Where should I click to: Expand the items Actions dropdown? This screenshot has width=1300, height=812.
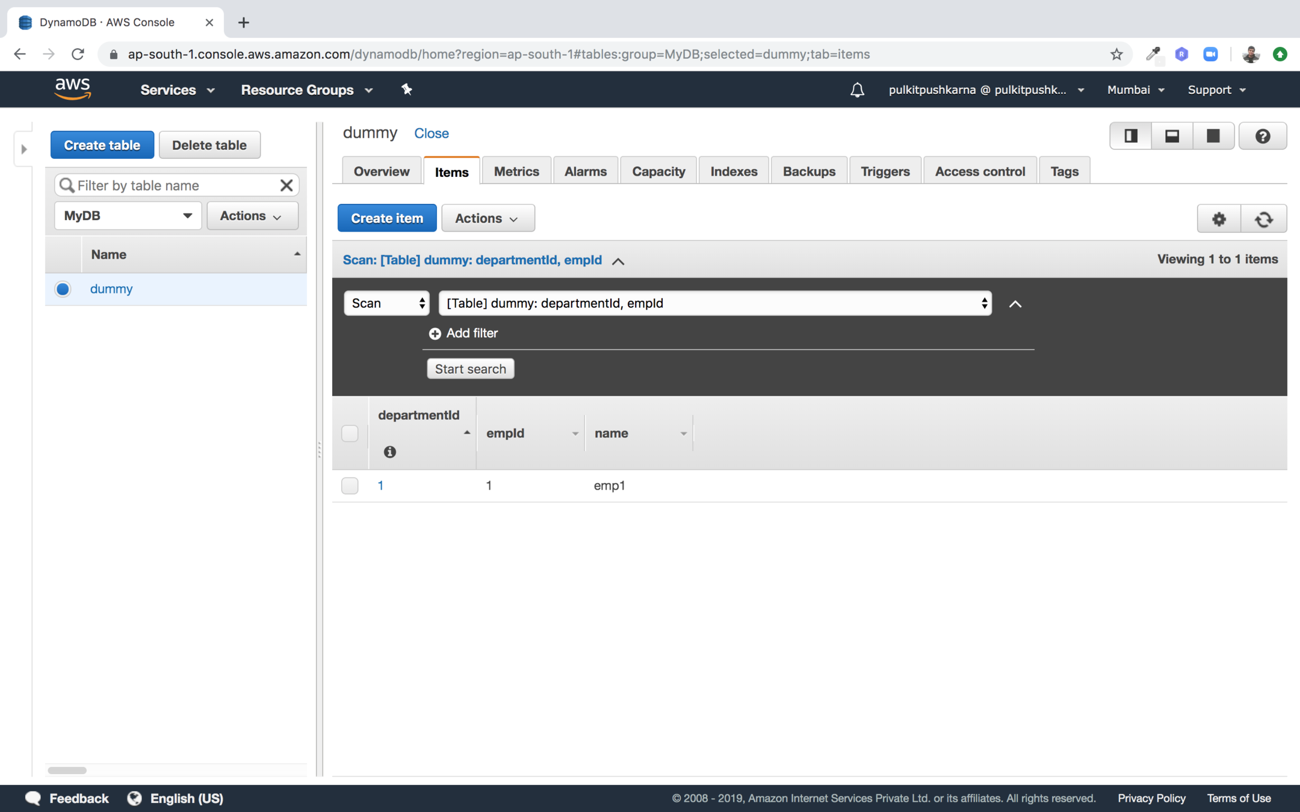pyautogui.click(x=487, y=218)
